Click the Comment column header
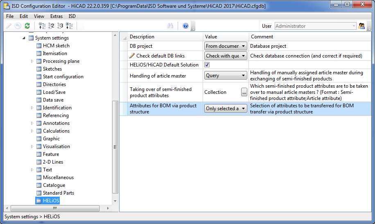375x224 pixels. (x=310, y=37)
